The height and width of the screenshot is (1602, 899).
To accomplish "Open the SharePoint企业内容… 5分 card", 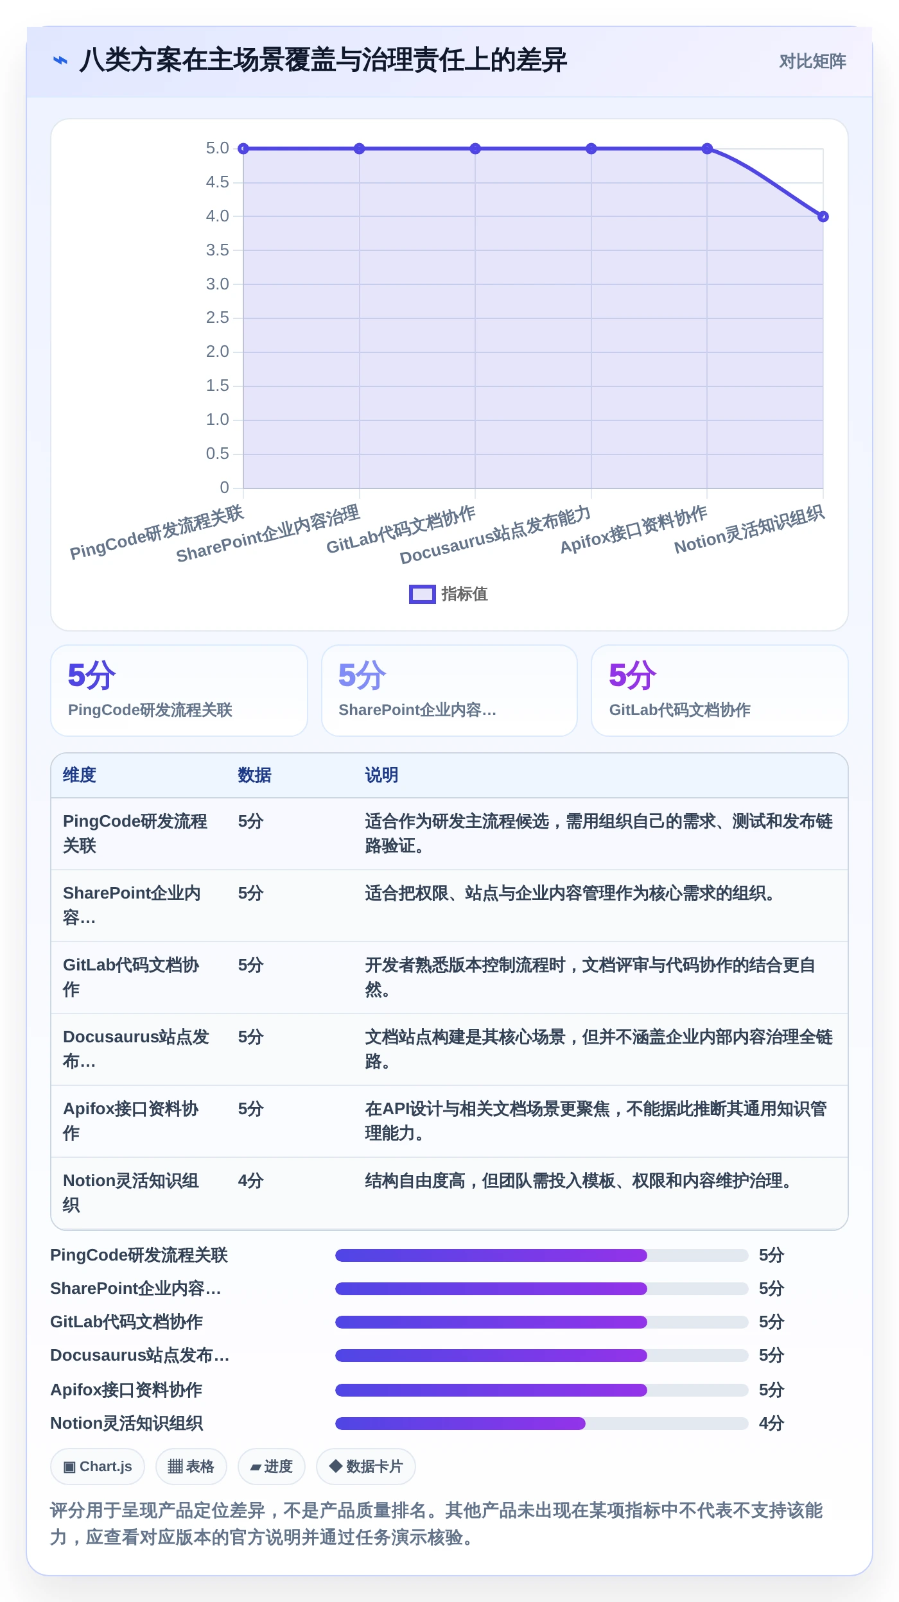I will click(x=449, y=691).
